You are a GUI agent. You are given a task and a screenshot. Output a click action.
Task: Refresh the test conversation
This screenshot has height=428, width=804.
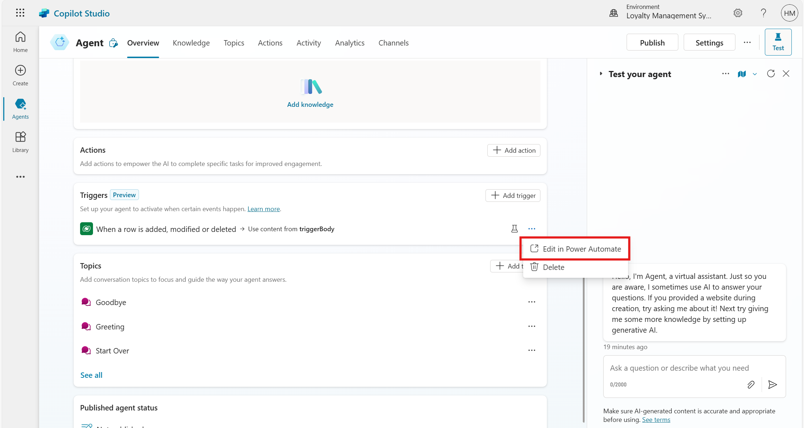point(771,74)
